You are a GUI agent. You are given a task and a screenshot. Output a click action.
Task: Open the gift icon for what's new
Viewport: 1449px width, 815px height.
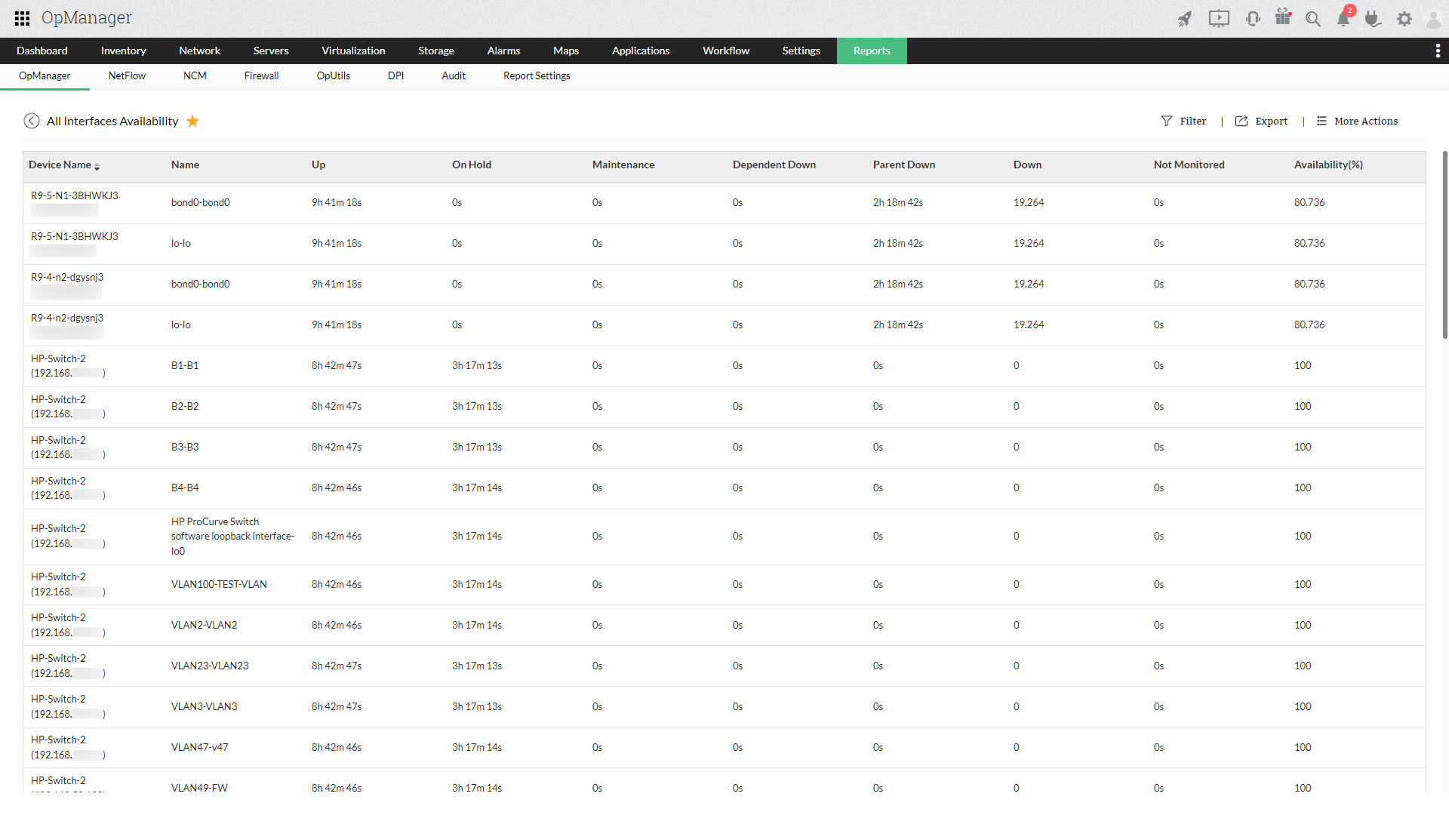click(x=1283, y=18)
